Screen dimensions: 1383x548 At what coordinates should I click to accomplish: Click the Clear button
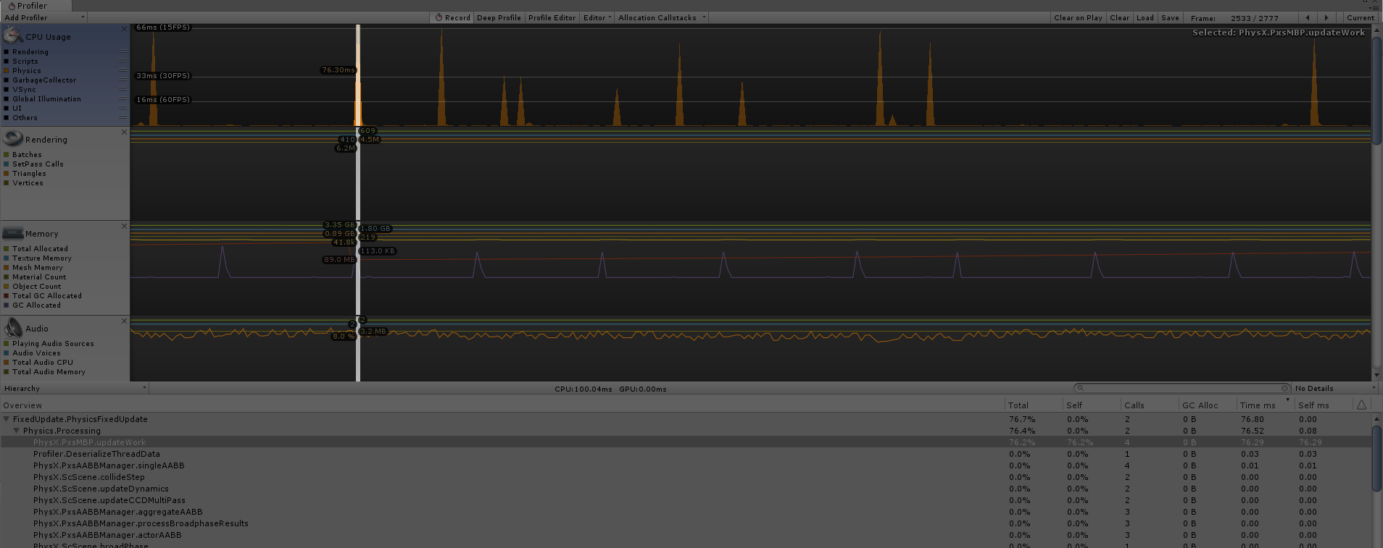1119,17
